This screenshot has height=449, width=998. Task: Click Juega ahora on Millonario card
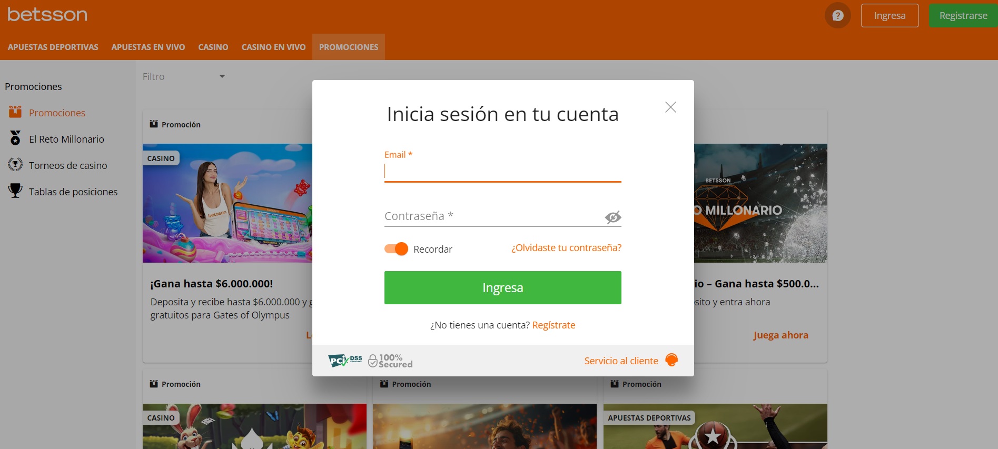coord(780,335)
